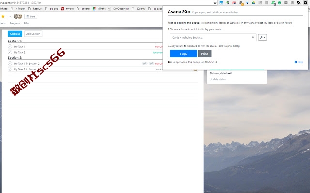Open task 'My Task 1 in Section 2'
310x193 pixels.
click(x=27, y=63)
